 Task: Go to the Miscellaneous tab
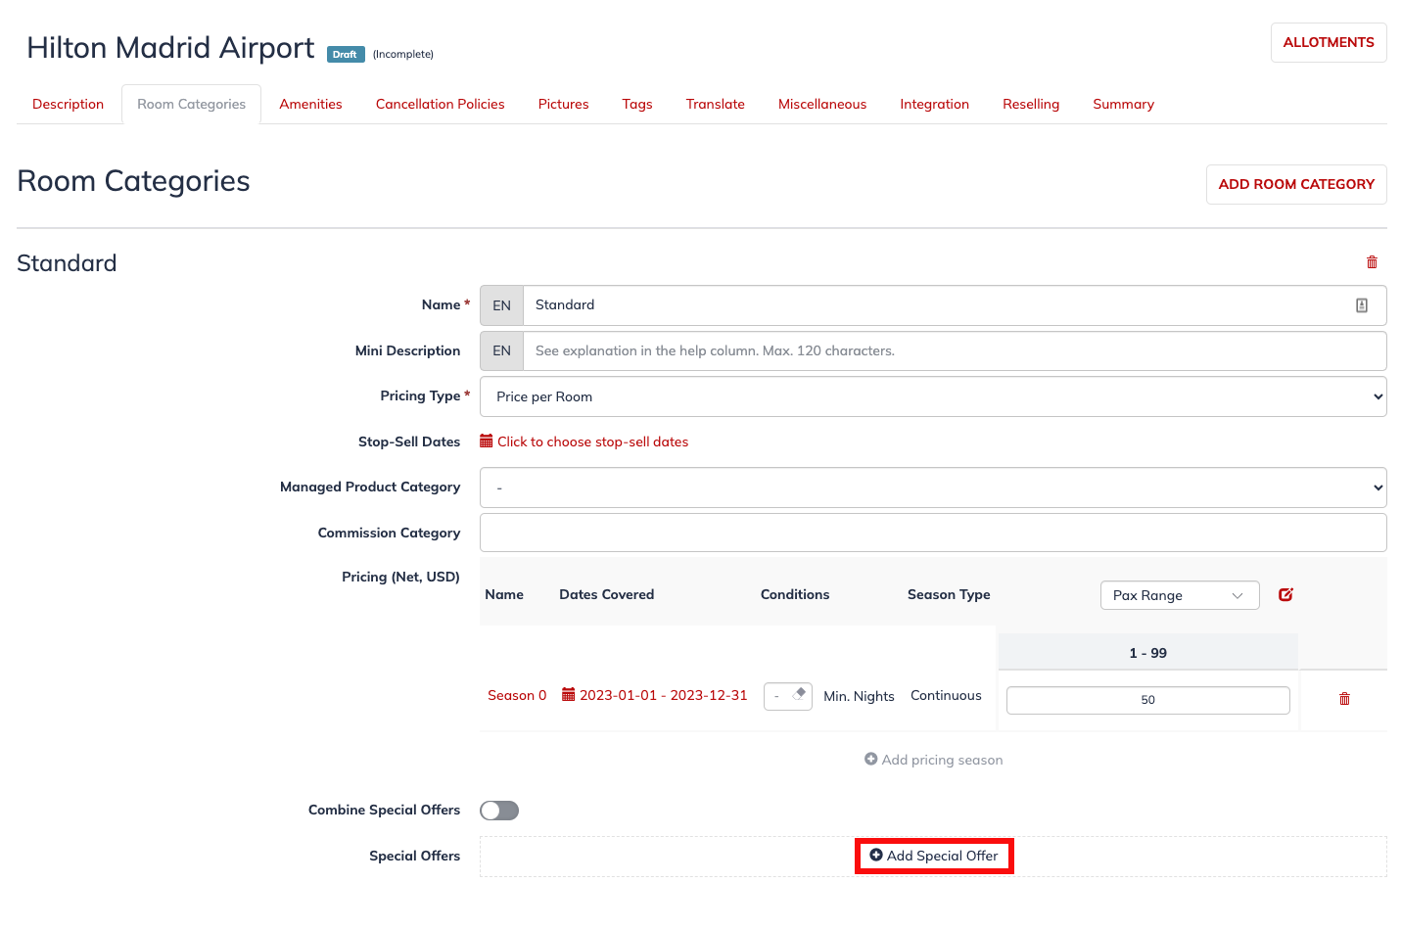point(822,104)
